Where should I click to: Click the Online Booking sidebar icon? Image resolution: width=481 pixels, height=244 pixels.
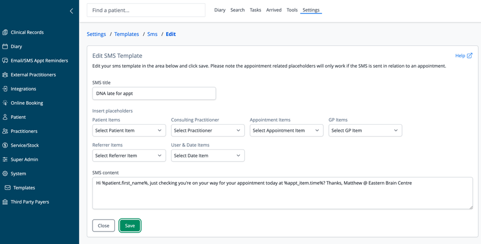5,103
